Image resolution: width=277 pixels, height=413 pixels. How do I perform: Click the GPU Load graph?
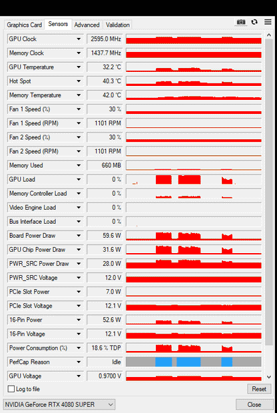coord(194,179)
